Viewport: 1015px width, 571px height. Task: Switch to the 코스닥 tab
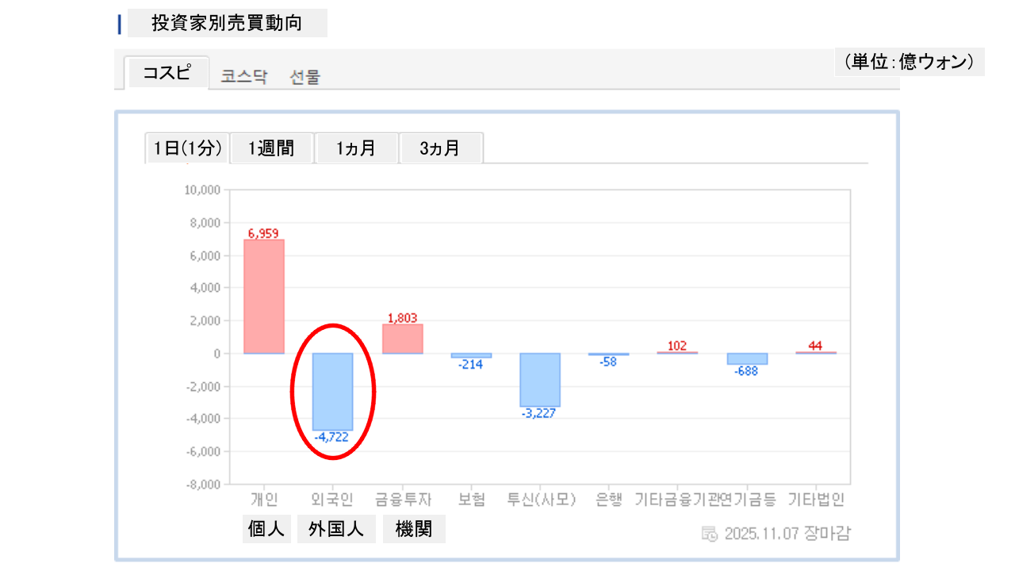[x=244, y=77]
